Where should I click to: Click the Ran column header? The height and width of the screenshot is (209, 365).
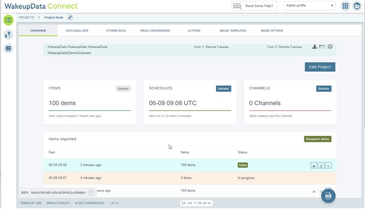click(x=52, y=152)
